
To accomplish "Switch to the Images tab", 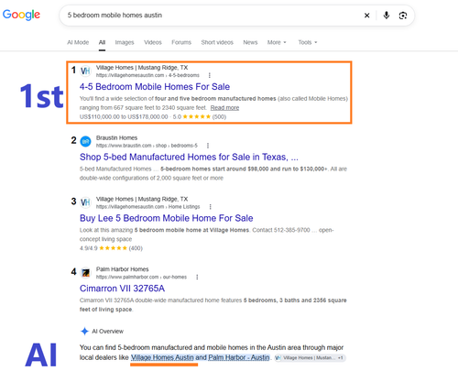I will click(125, 42).
